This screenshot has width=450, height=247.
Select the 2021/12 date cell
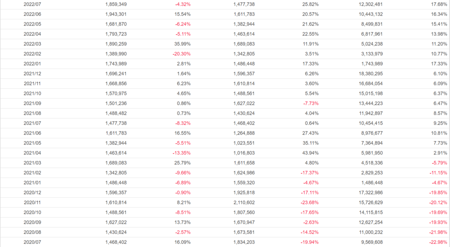(32, 73)
